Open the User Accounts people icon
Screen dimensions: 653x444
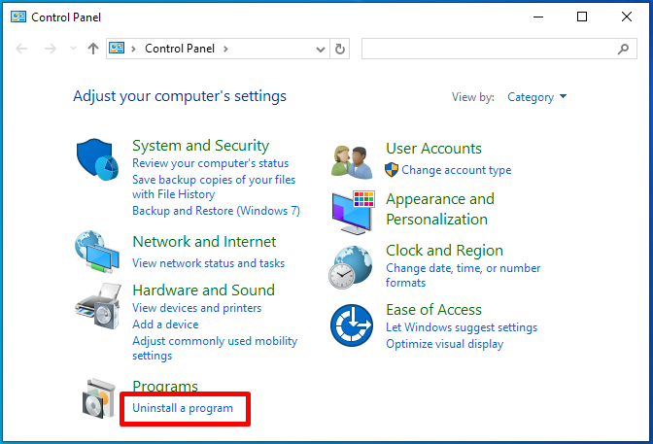[x=352, y=162]
